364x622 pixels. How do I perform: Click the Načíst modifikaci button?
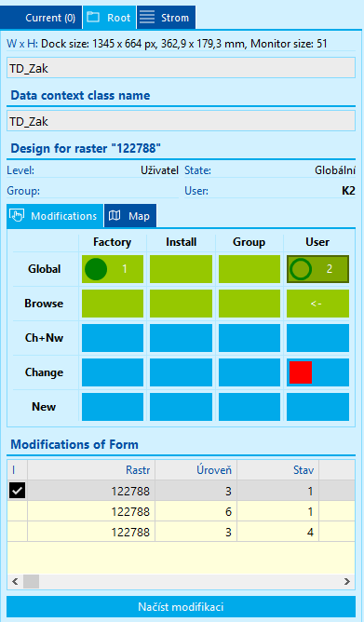(x=181, y=606)
